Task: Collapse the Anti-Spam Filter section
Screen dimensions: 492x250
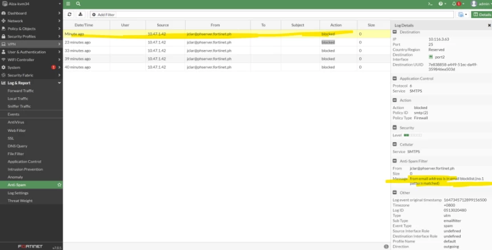Action: click(395, 161)
